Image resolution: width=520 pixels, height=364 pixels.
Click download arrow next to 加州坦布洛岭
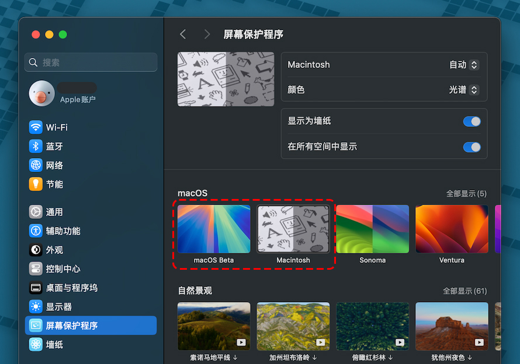click(x=315, y=358)
